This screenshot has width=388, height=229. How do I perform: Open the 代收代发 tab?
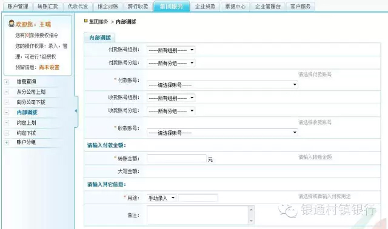(78, 7)
